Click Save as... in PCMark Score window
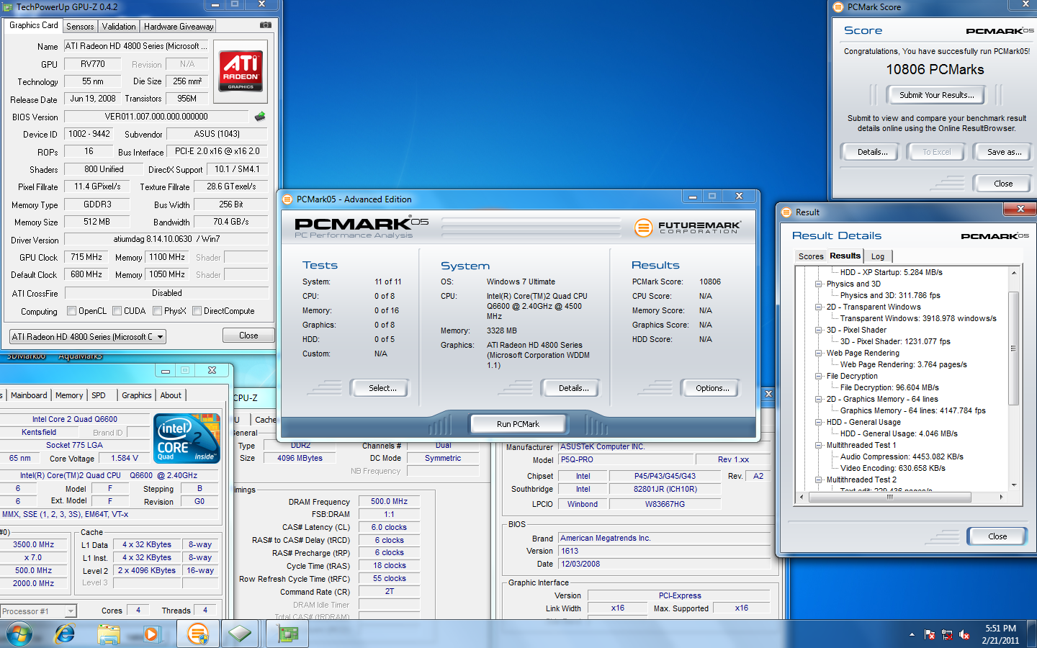The image size is (1037, 648). (1004, 152)
